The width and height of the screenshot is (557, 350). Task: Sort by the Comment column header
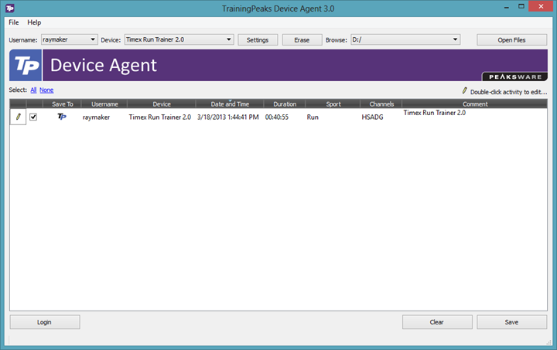click(475, 104)
